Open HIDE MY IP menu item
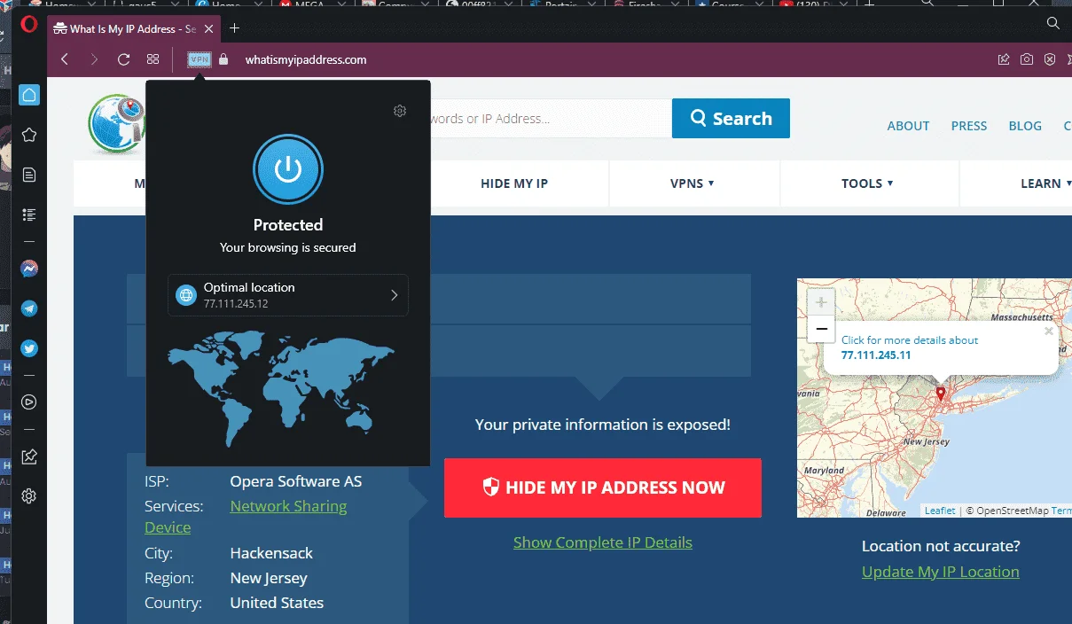The height and width of the screenshot is (624, 1072). coord(514,183)
